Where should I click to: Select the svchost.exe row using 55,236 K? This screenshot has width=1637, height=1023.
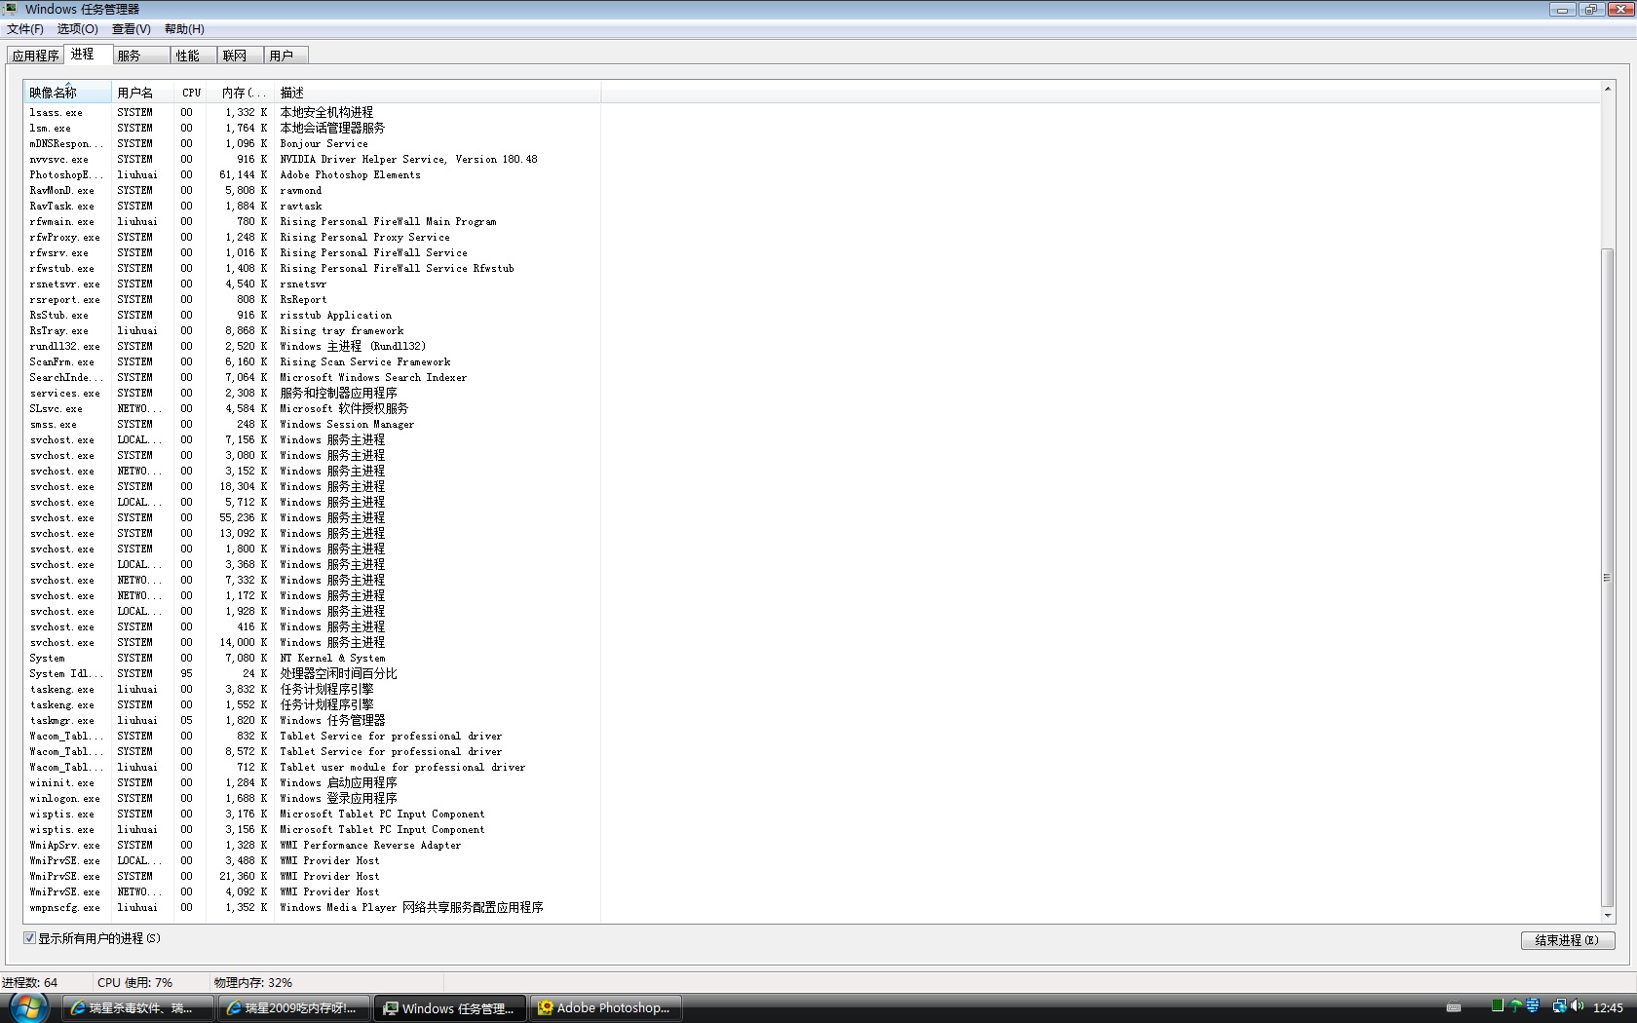pyautogui.click(x=312, y=517)
